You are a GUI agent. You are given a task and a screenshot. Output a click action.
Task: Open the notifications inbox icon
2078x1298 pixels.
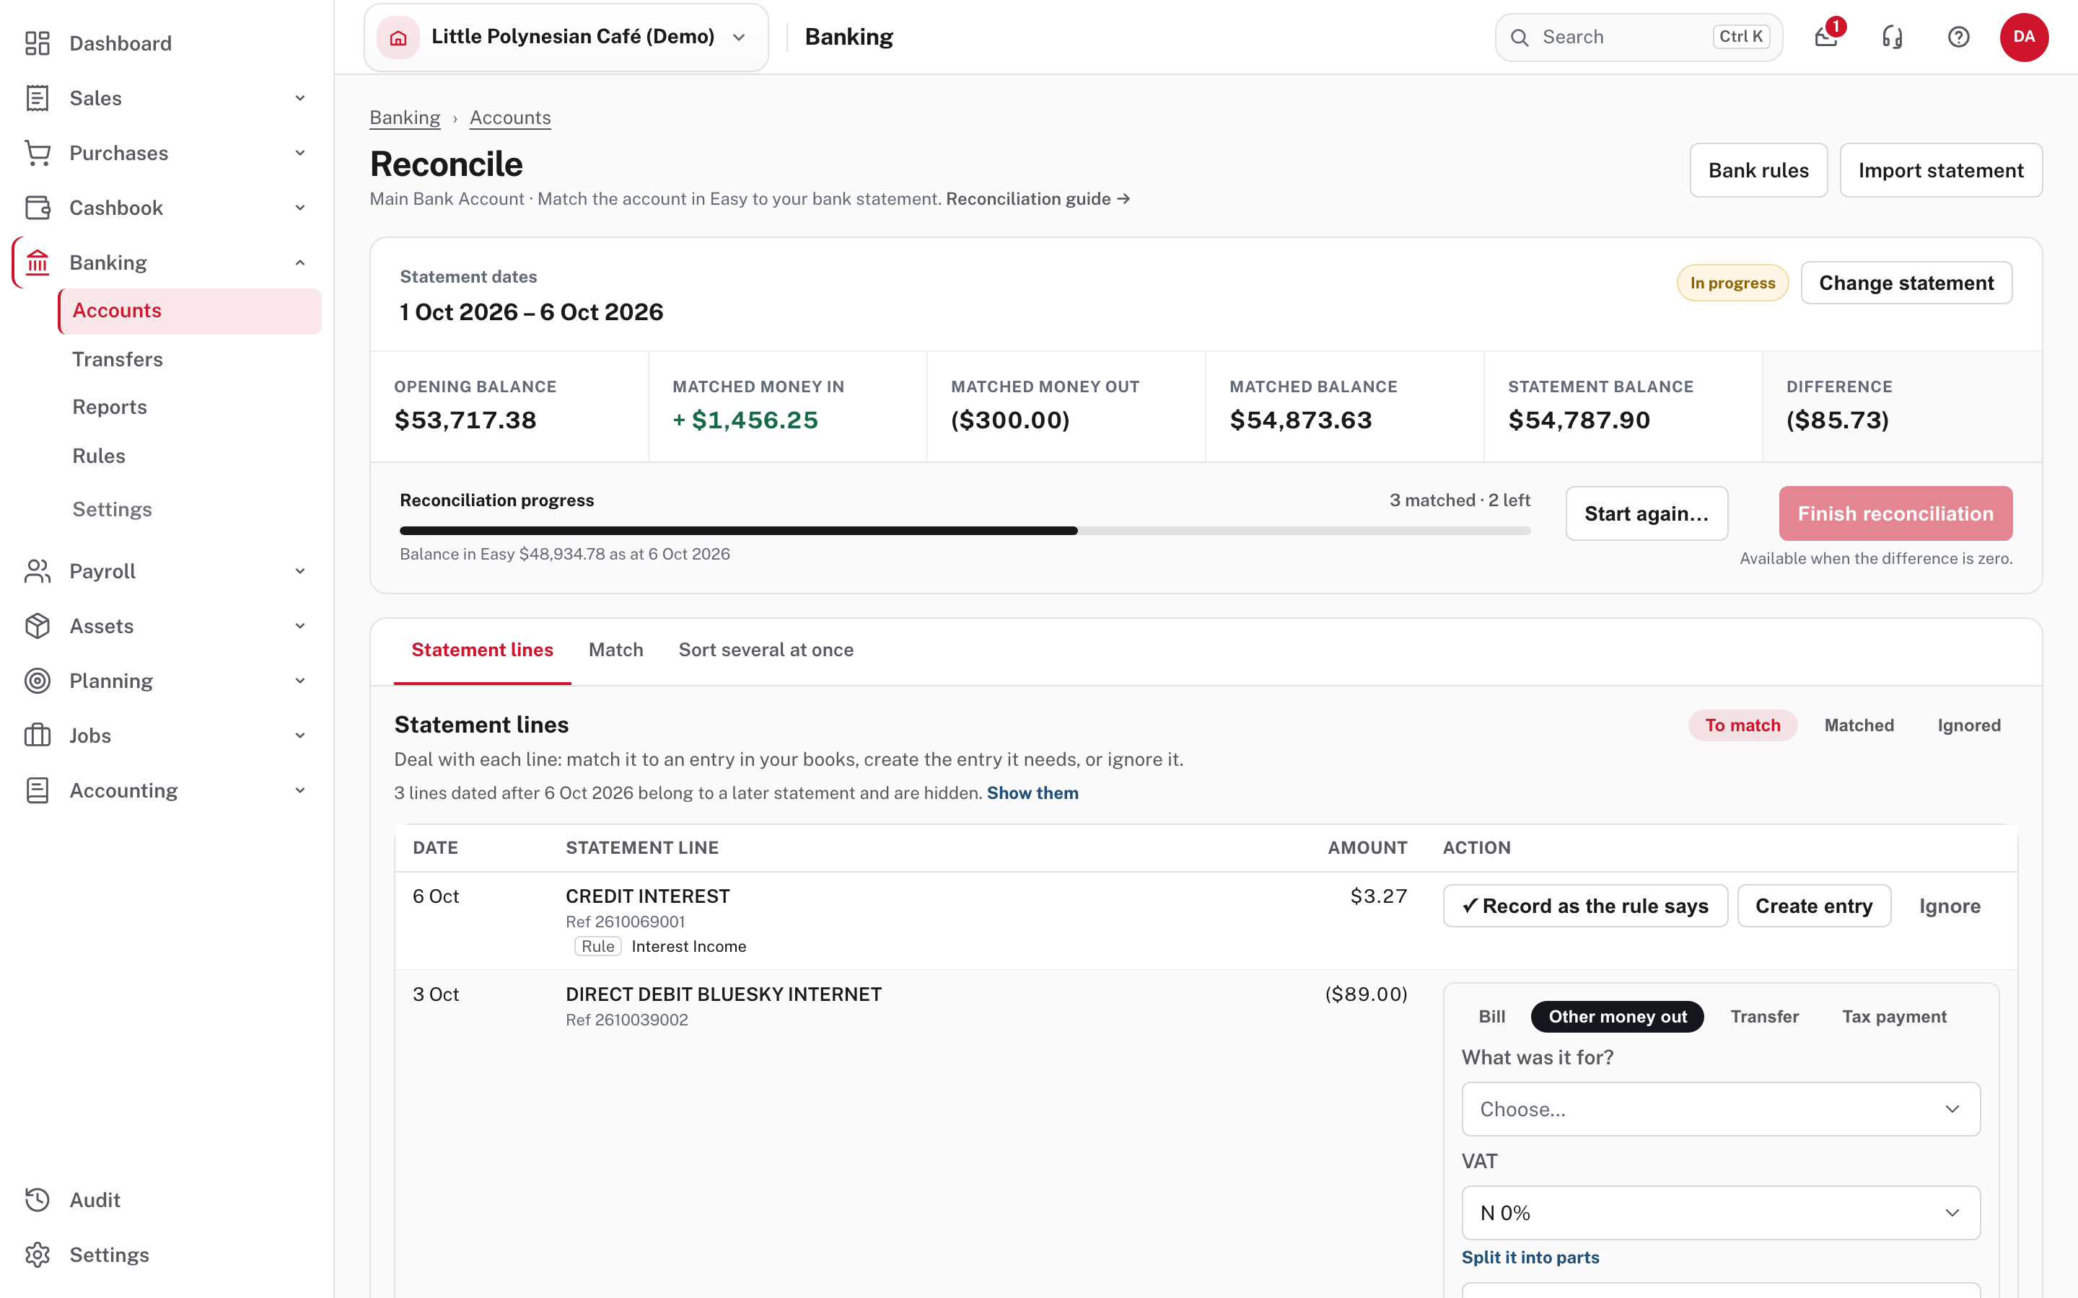pyautogui.click(x=1826, y=37)
